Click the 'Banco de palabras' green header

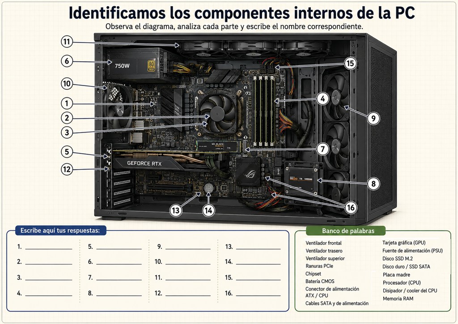pos(348,231)
